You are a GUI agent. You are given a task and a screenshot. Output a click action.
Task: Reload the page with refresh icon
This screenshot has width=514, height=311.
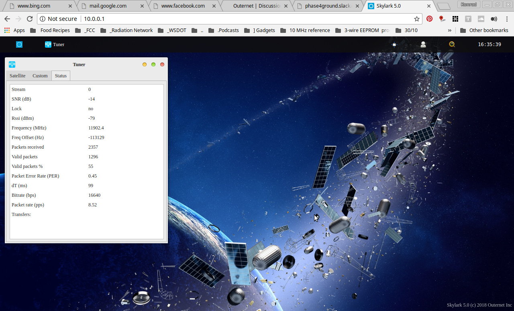(x=30, y=19)
